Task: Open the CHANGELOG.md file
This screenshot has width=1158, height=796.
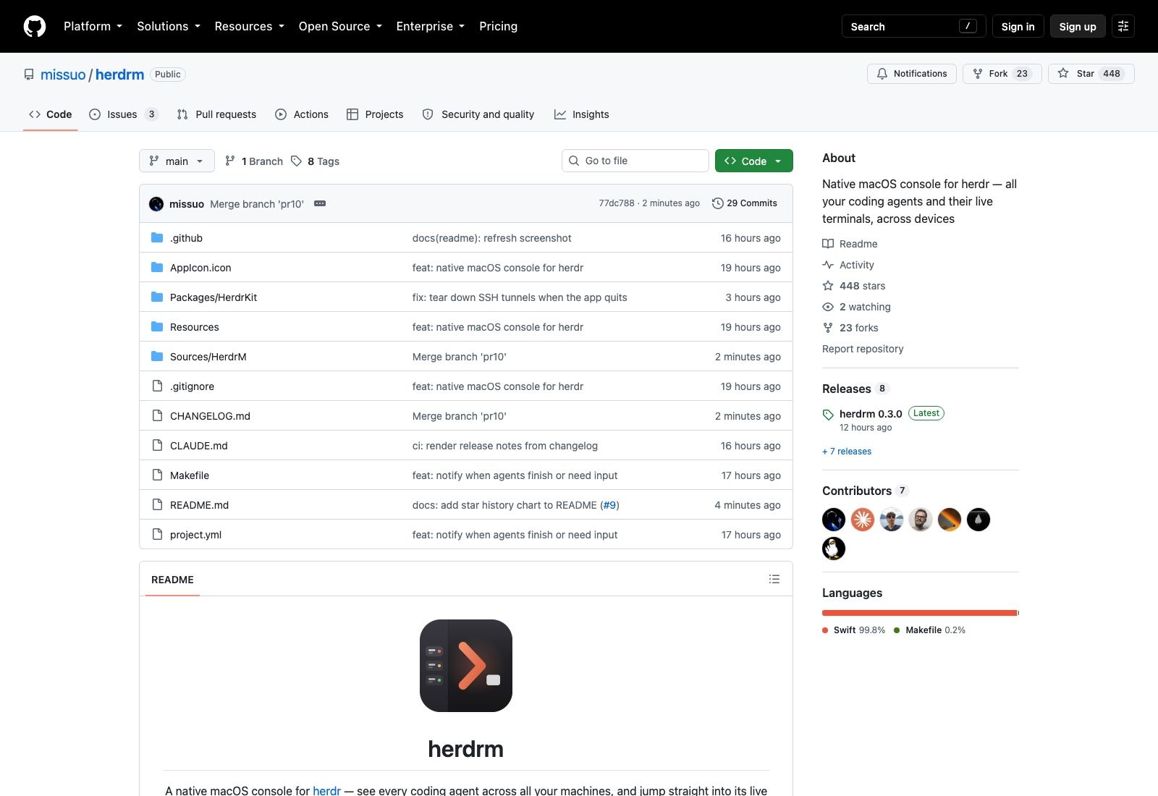Action: [x=210, y=416]
